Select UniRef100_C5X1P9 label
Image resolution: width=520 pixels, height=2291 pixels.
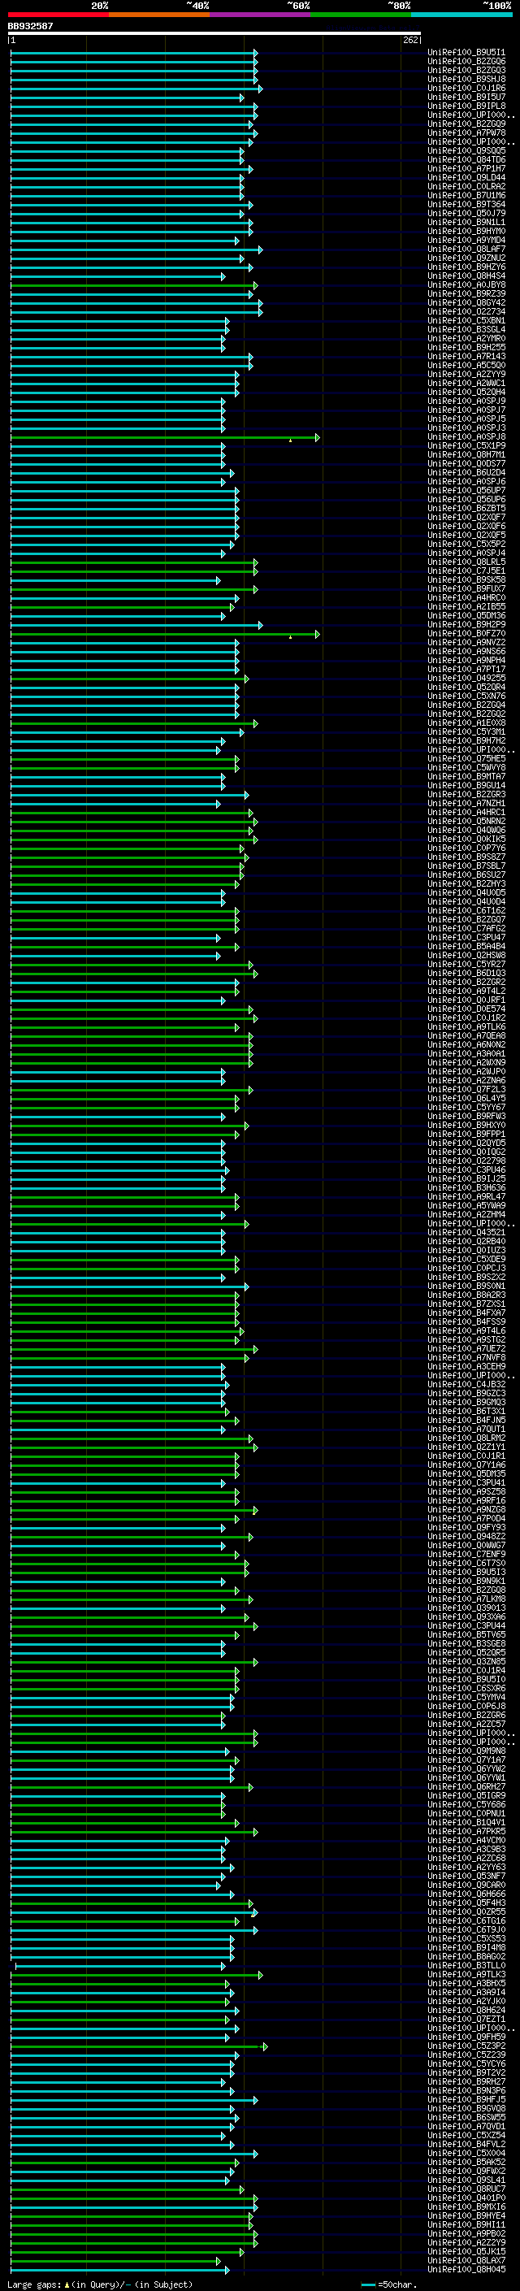point(466,446)
